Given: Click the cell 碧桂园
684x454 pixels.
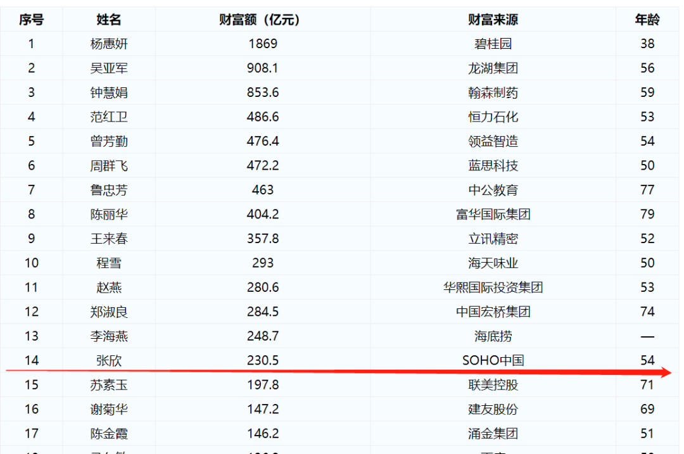Looking at the screenshot, I should 493,44.
